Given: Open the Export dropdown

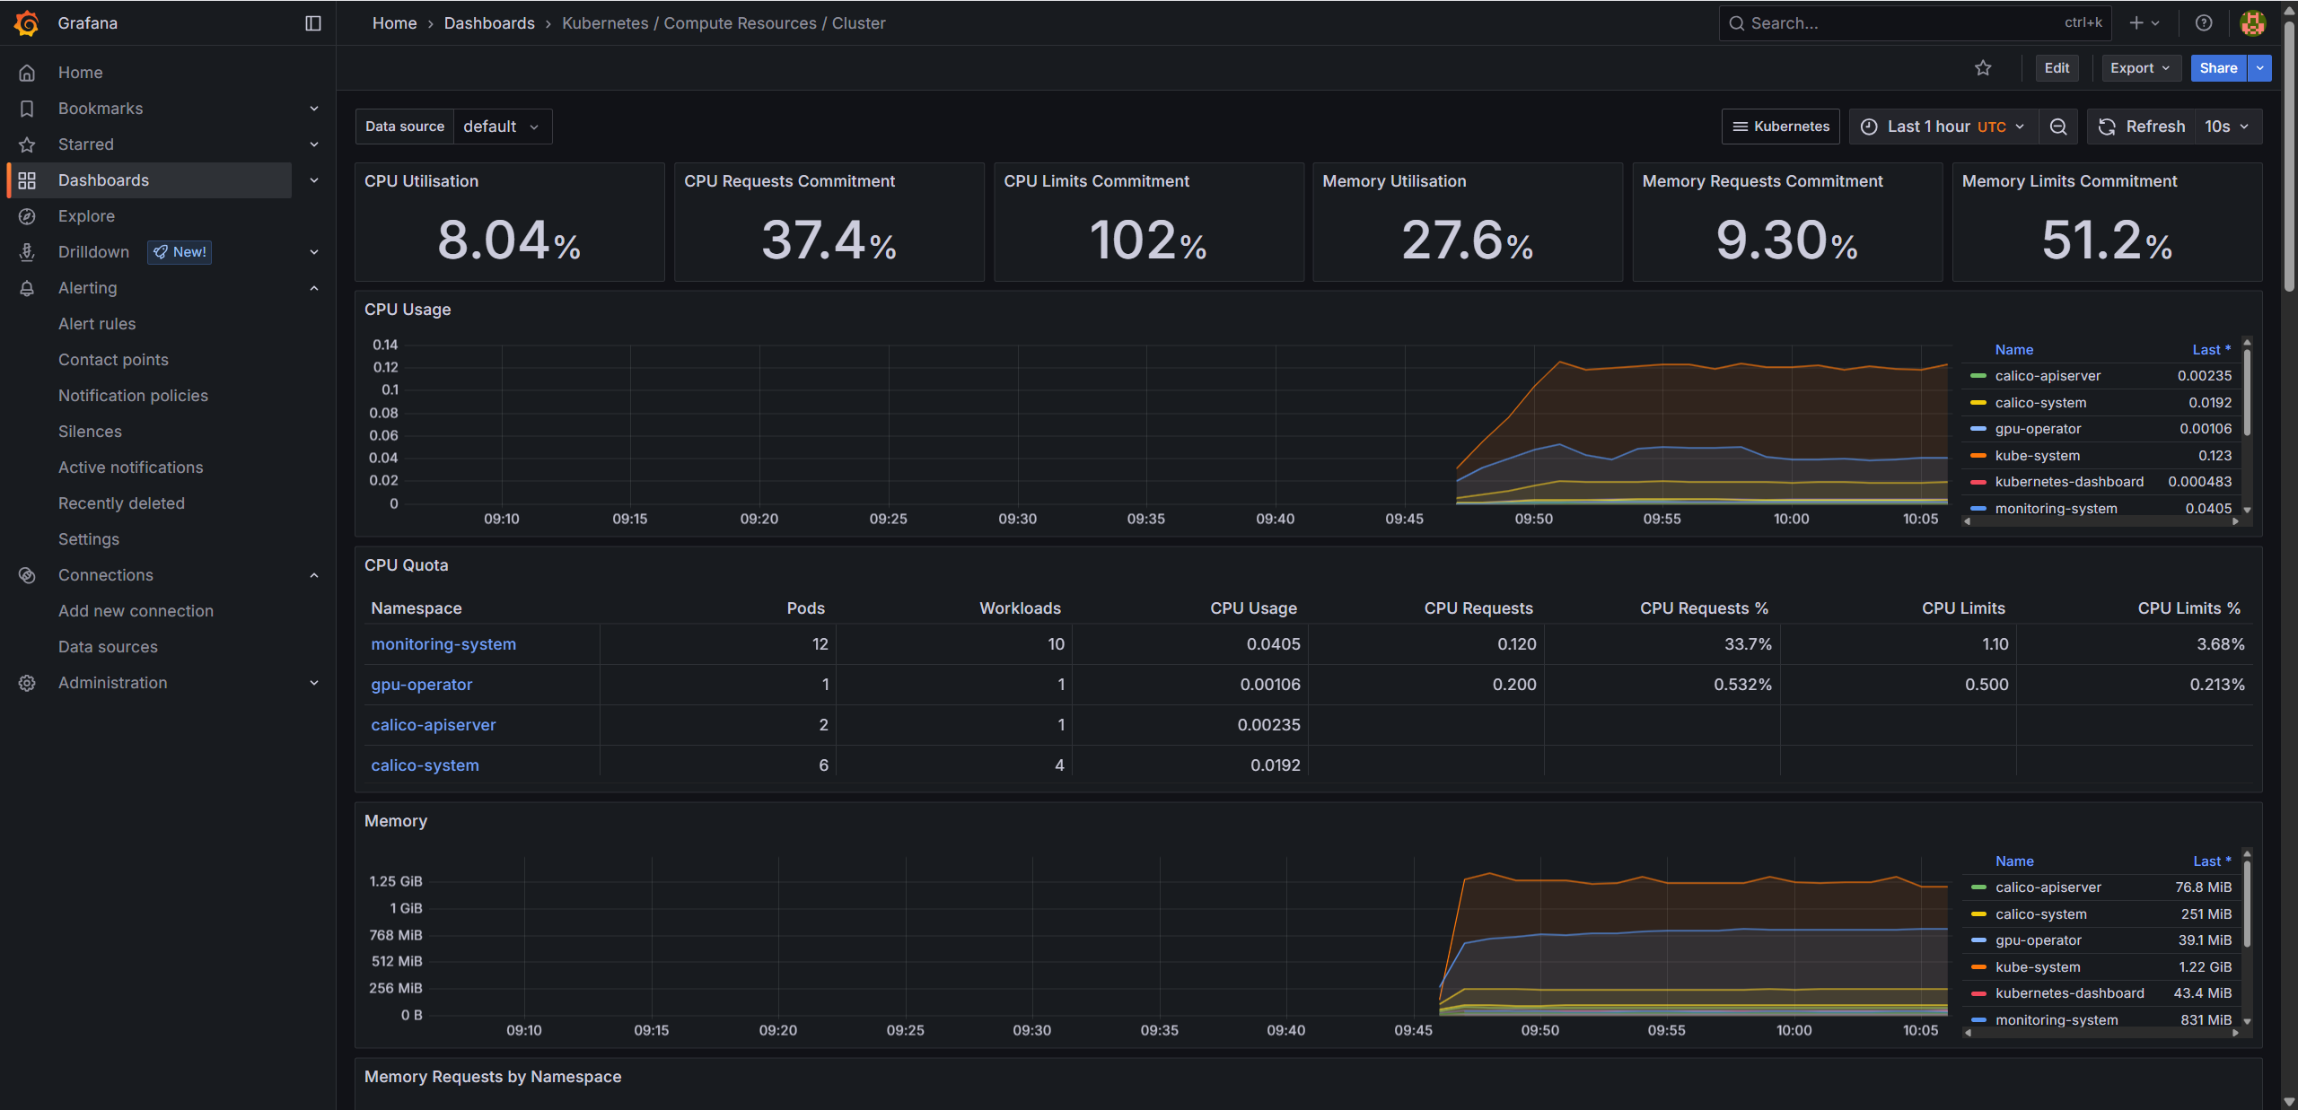Looking at the screenshot, I should coord(2141,68).
